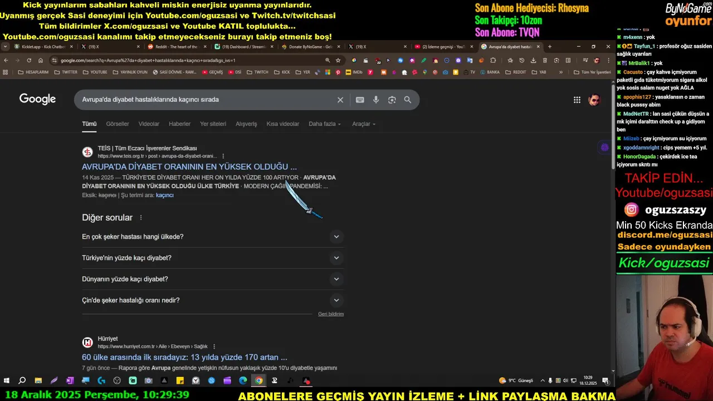Open new browser tab
Screen dimensions: 713x401
pyautogui.click(x=550, y=47)
